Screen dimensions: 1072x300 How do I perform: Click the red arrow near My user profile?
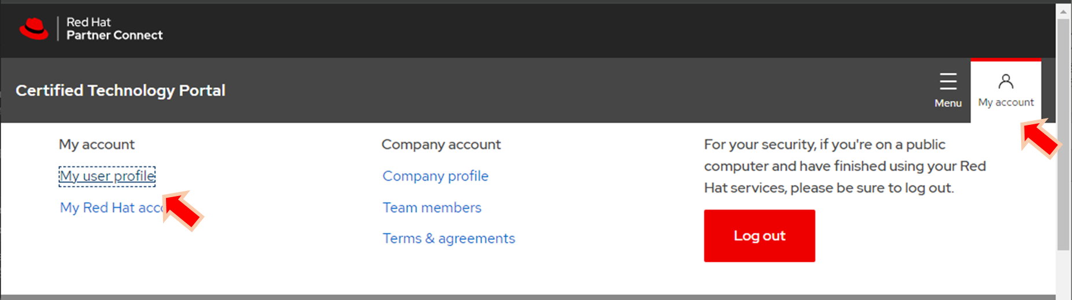tap(183, 211)
